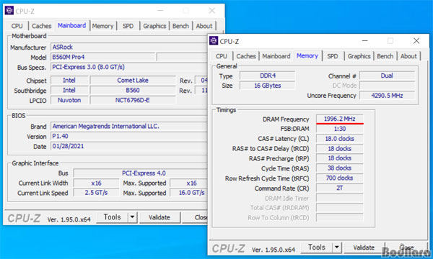The width and height of the screenshot is (433, 259).
Task: Open the About tab in the front window
Action: click(408, 56)
